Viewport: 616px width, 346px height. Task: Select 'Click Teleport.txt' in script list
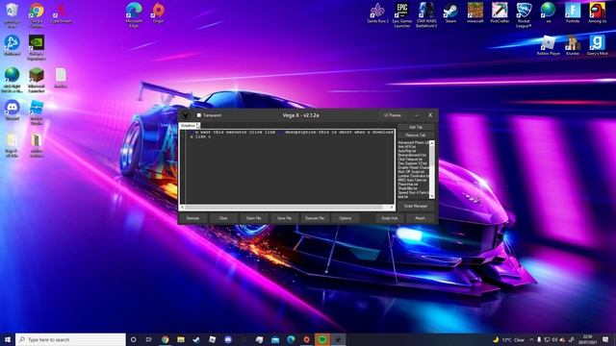(x=410, y=160)
